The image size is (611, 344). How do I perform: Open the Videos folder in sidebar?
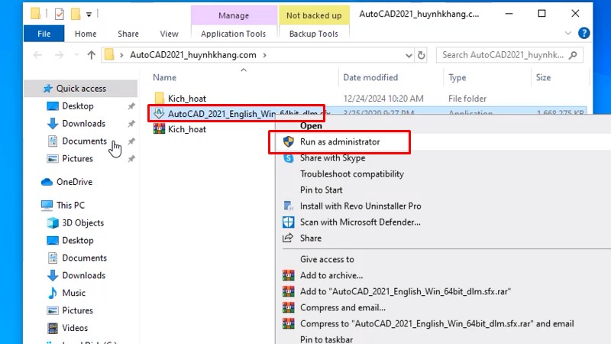pyautogui.click(x=75, y=328)
